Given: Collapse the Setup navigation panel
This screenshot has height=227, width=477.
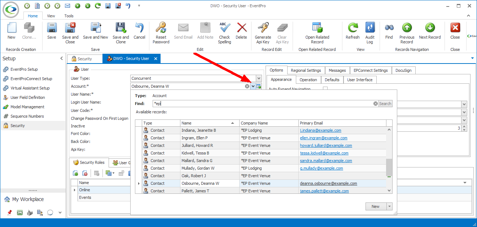Looking at the screenshot, I should pos(61,58).
